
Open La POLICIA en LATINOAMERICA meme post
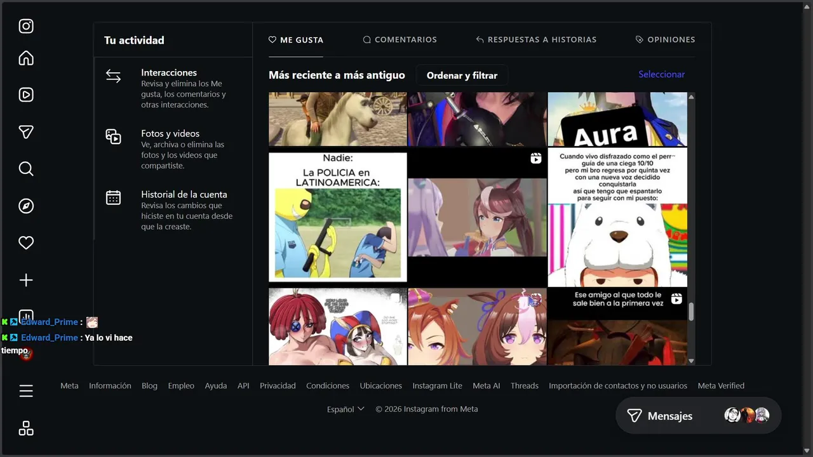pyautogui.click(x=338, y=217)
